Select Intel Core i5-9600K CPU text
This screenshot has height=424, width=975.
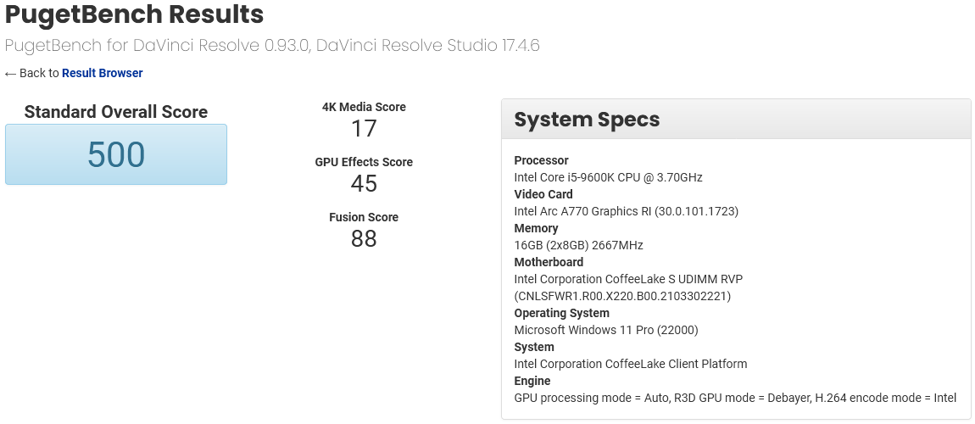[608, 178]
